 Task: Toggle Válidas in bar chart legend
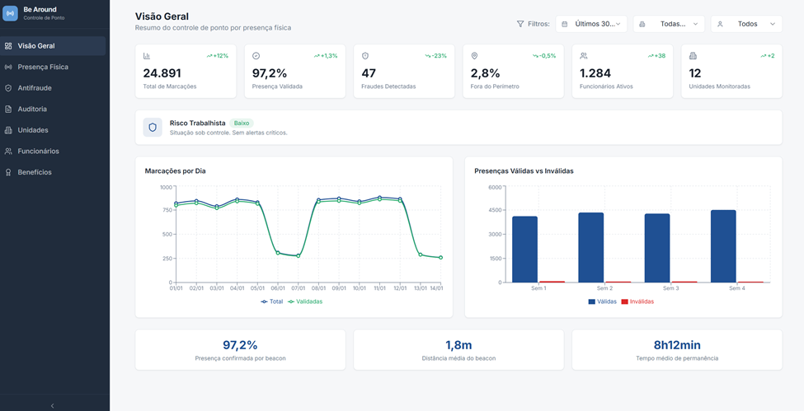point(603,301)
